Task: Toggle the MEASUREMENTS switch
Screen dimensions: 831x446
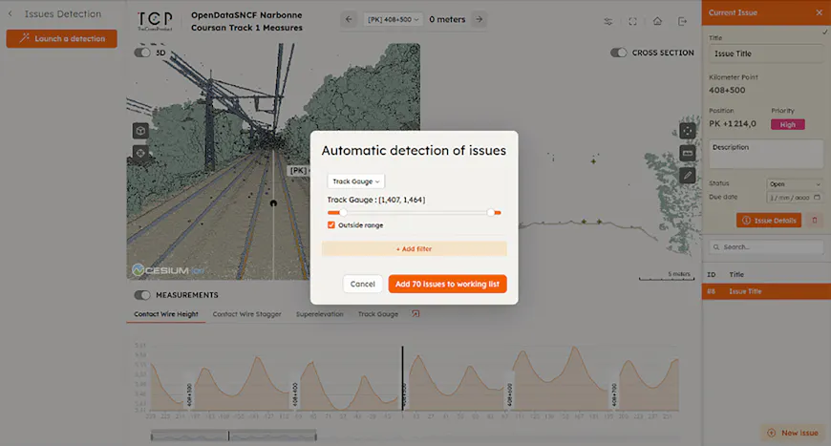Action: [142, 295]
